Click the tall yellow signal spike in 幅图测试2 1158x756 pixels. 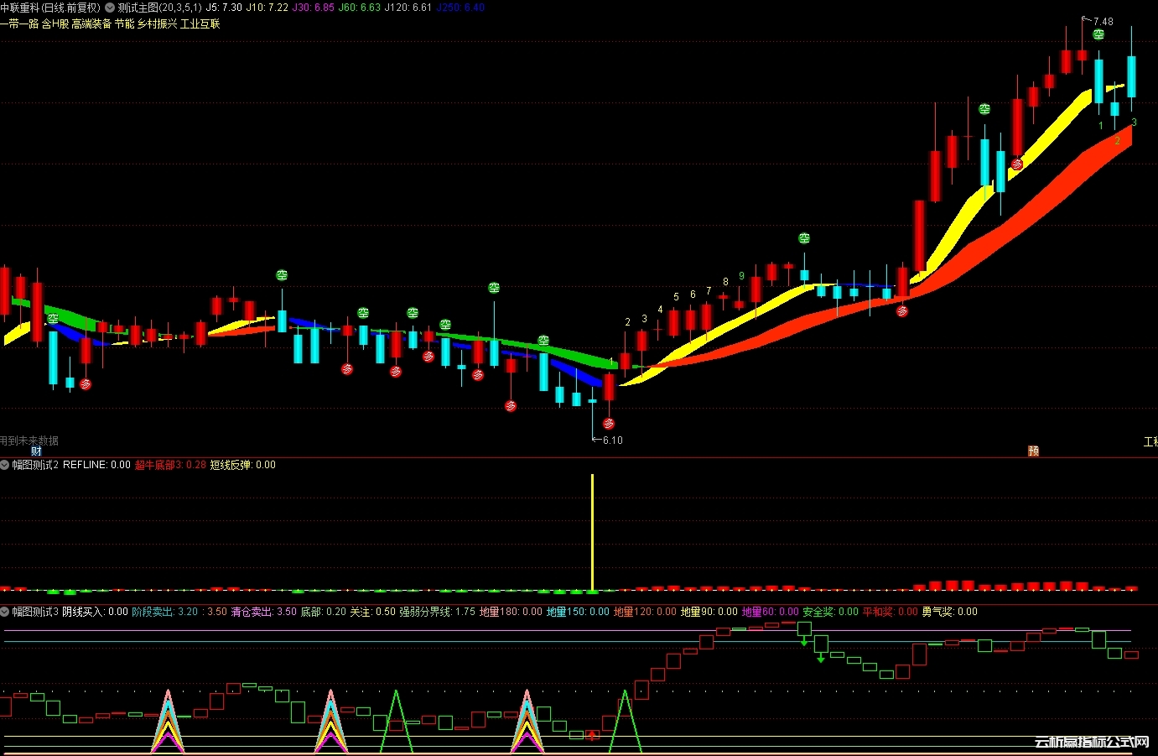(593, 533)
